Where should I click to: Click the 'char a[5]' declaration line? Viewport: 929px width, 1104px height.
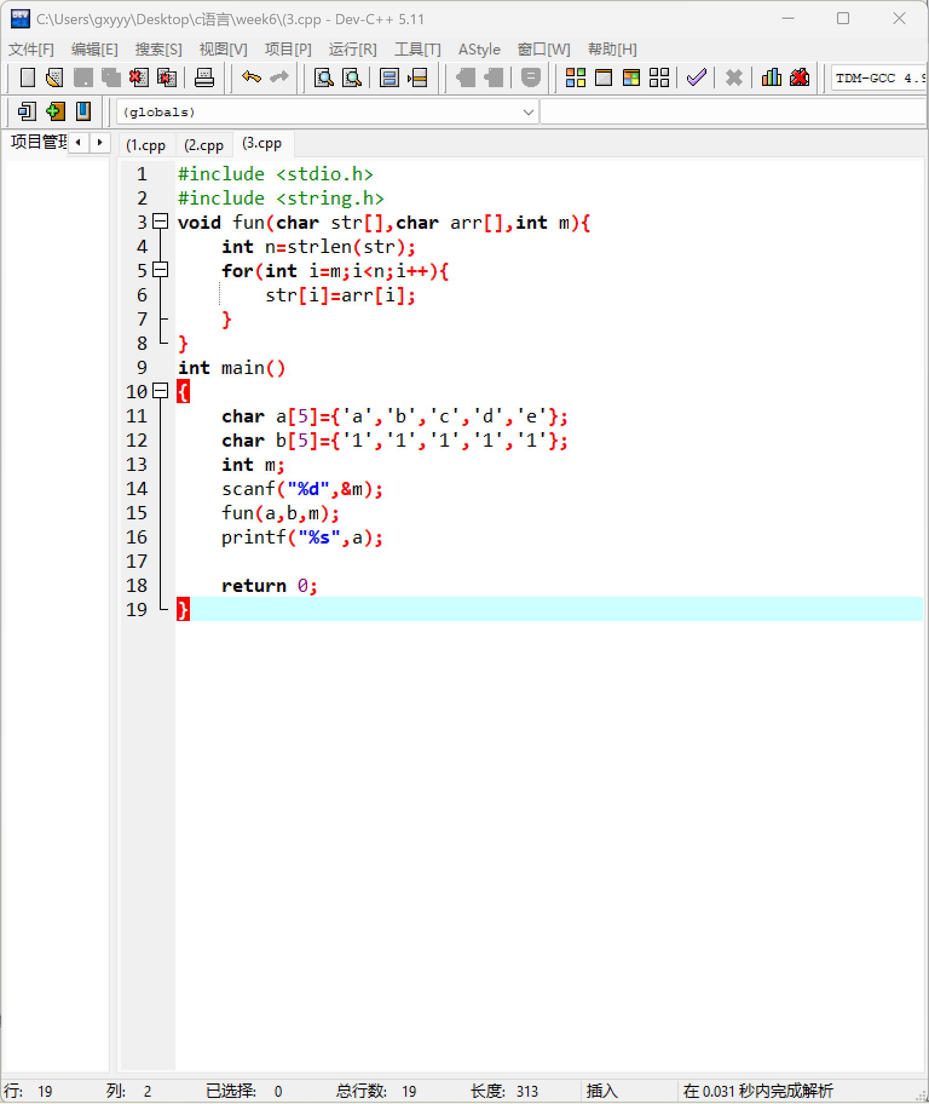(395, 416)
